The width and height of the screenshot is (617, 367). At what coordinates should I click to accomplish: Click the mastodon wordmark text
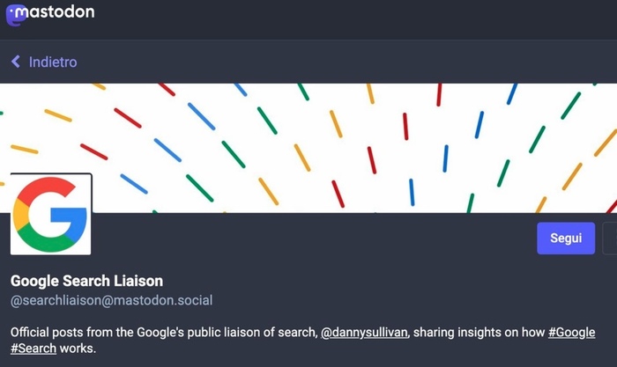click(55, 11)
